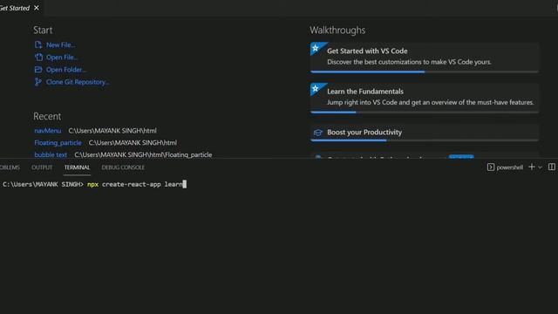
Task: Open recent folder bubble text
Action: [x=51, y=155]
